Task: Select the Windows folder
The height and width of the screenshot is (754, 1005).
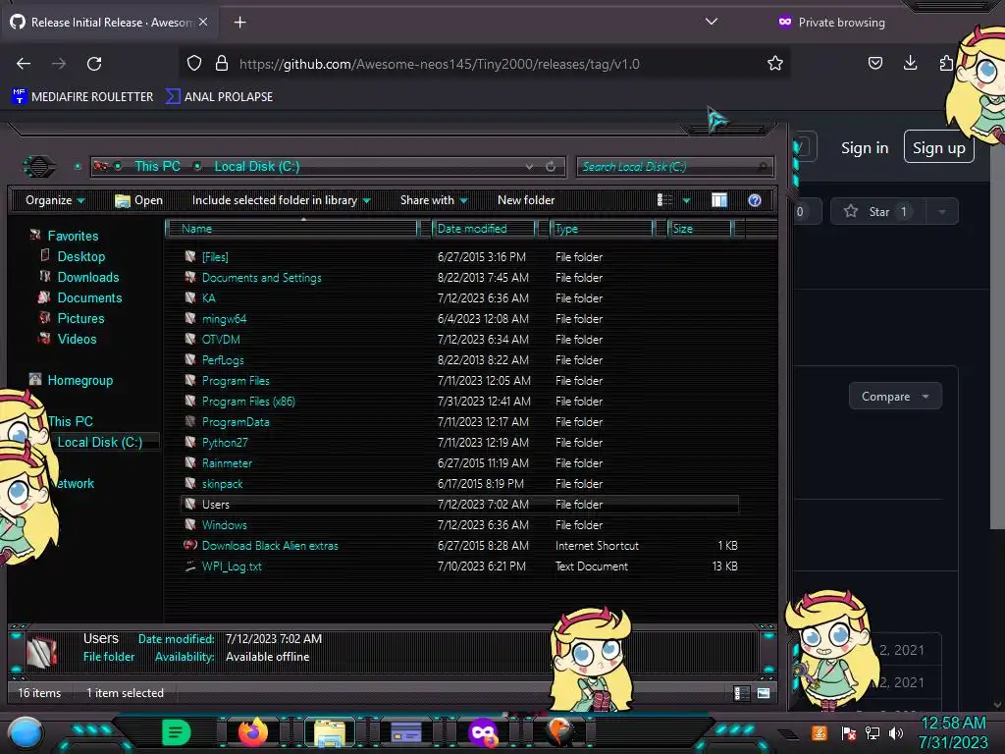Action: [x=224, y=525]
